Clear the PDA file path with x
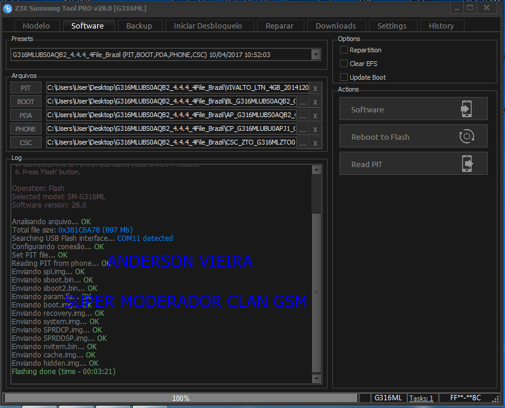The height and width of the screenshot is (408, 505). click(315, 115)
